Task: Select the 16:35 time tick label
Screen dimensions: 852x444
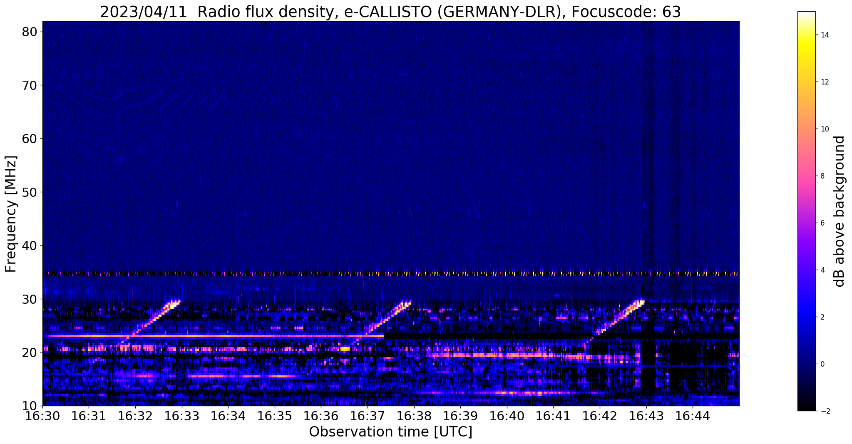Action: (x=275, y=416)
